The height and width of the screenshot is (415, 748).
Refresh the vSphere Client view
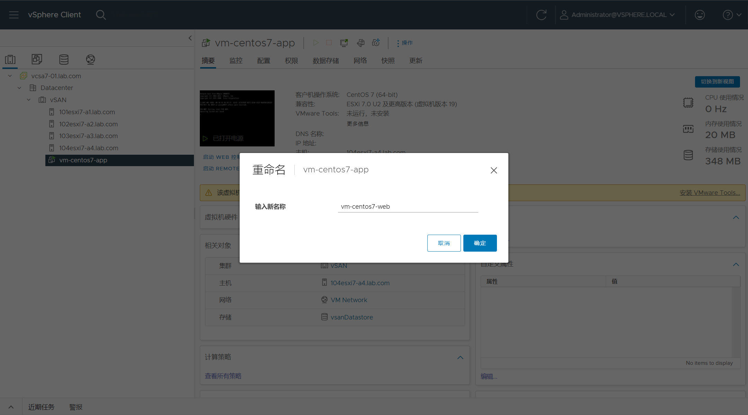click(x=541, y=15)
